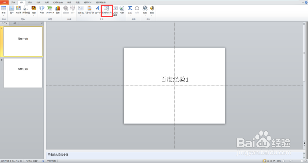Viewport: 308px width, 163px height.
Task: Go to previous slide double-arrow
Action: point(304,143)
